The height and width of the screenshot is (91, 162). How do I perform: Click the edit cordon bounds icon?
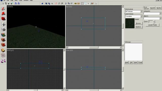[78, 4]
